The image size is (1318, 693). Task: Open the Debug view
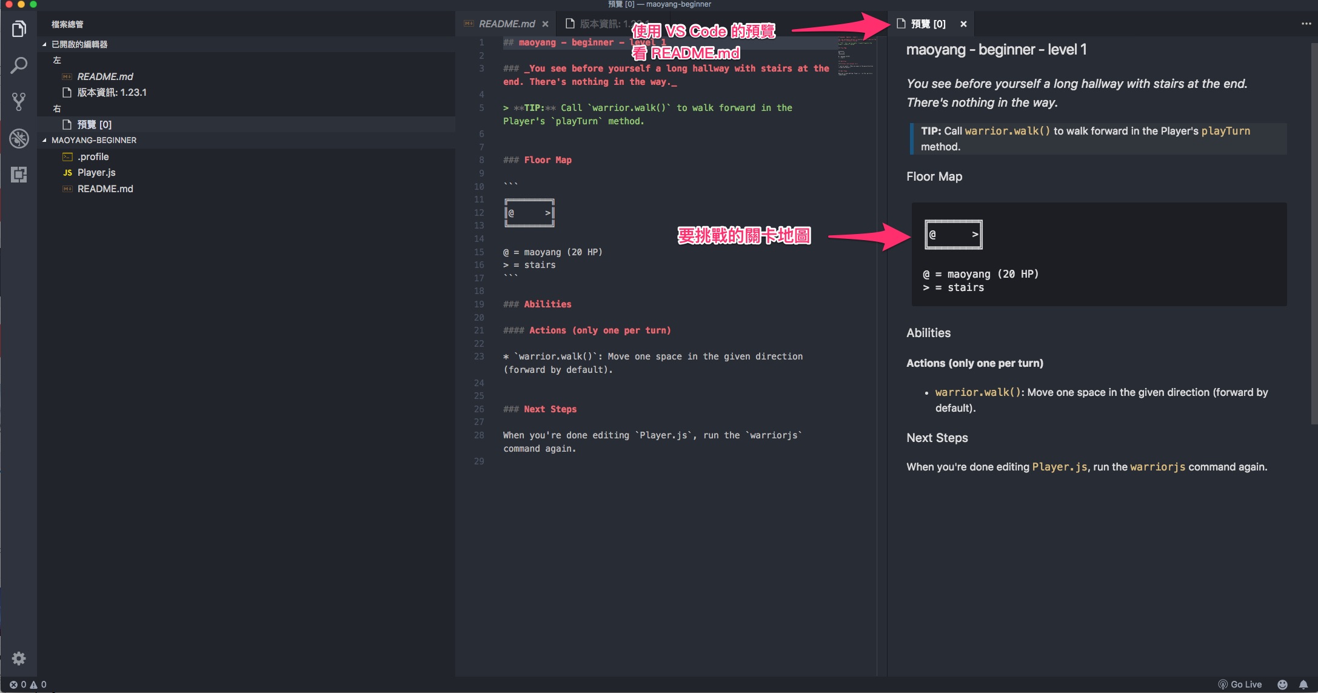[19, 138]
